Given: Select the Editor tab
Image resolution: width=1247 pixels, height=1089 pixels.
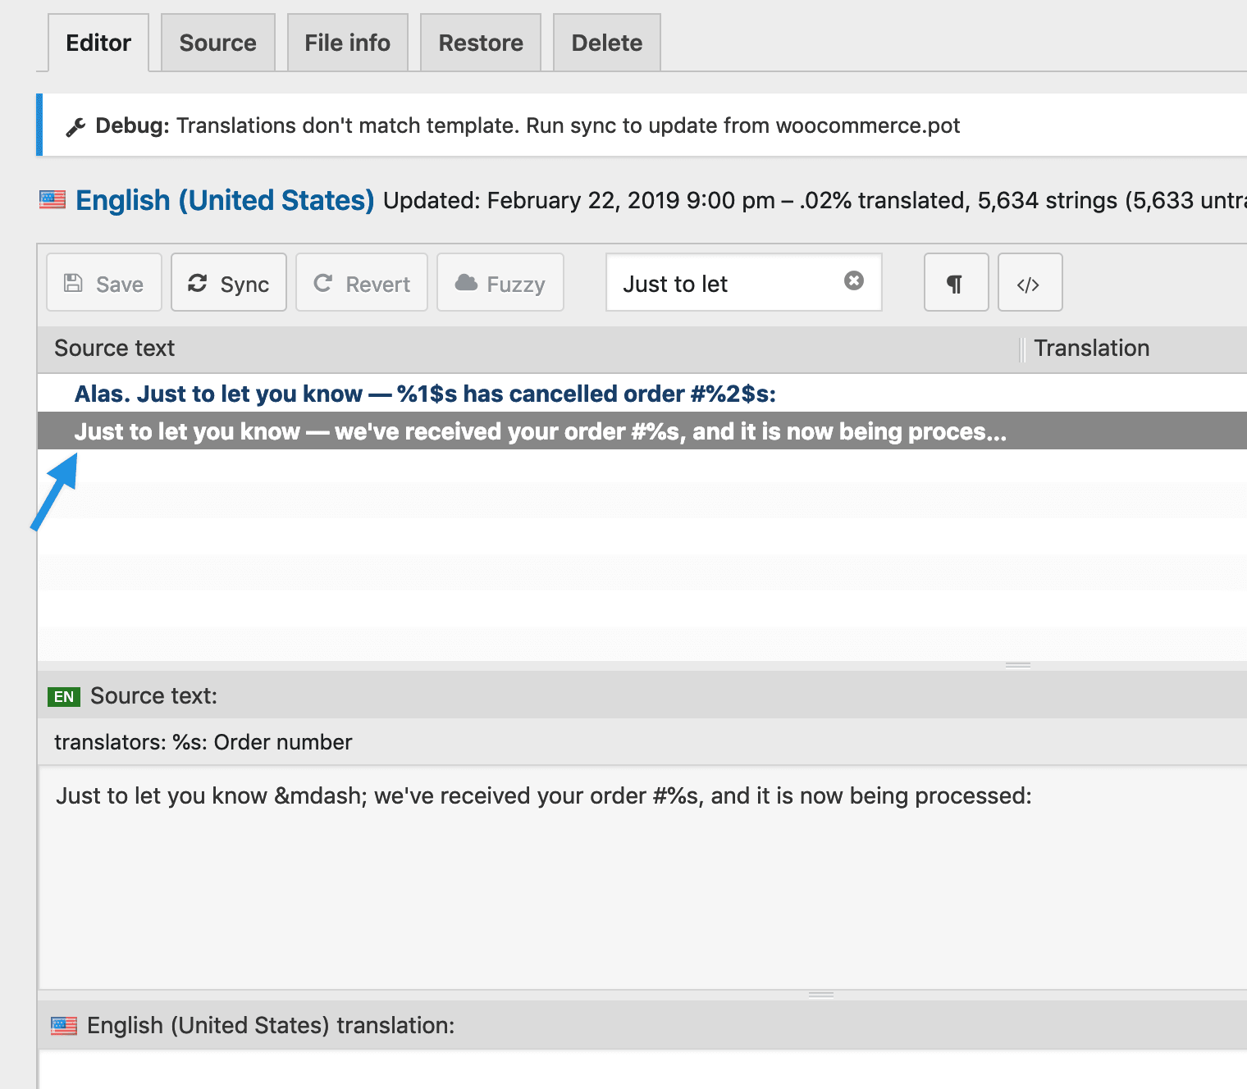Looking at the screenshot, I should tap(98, 43).
